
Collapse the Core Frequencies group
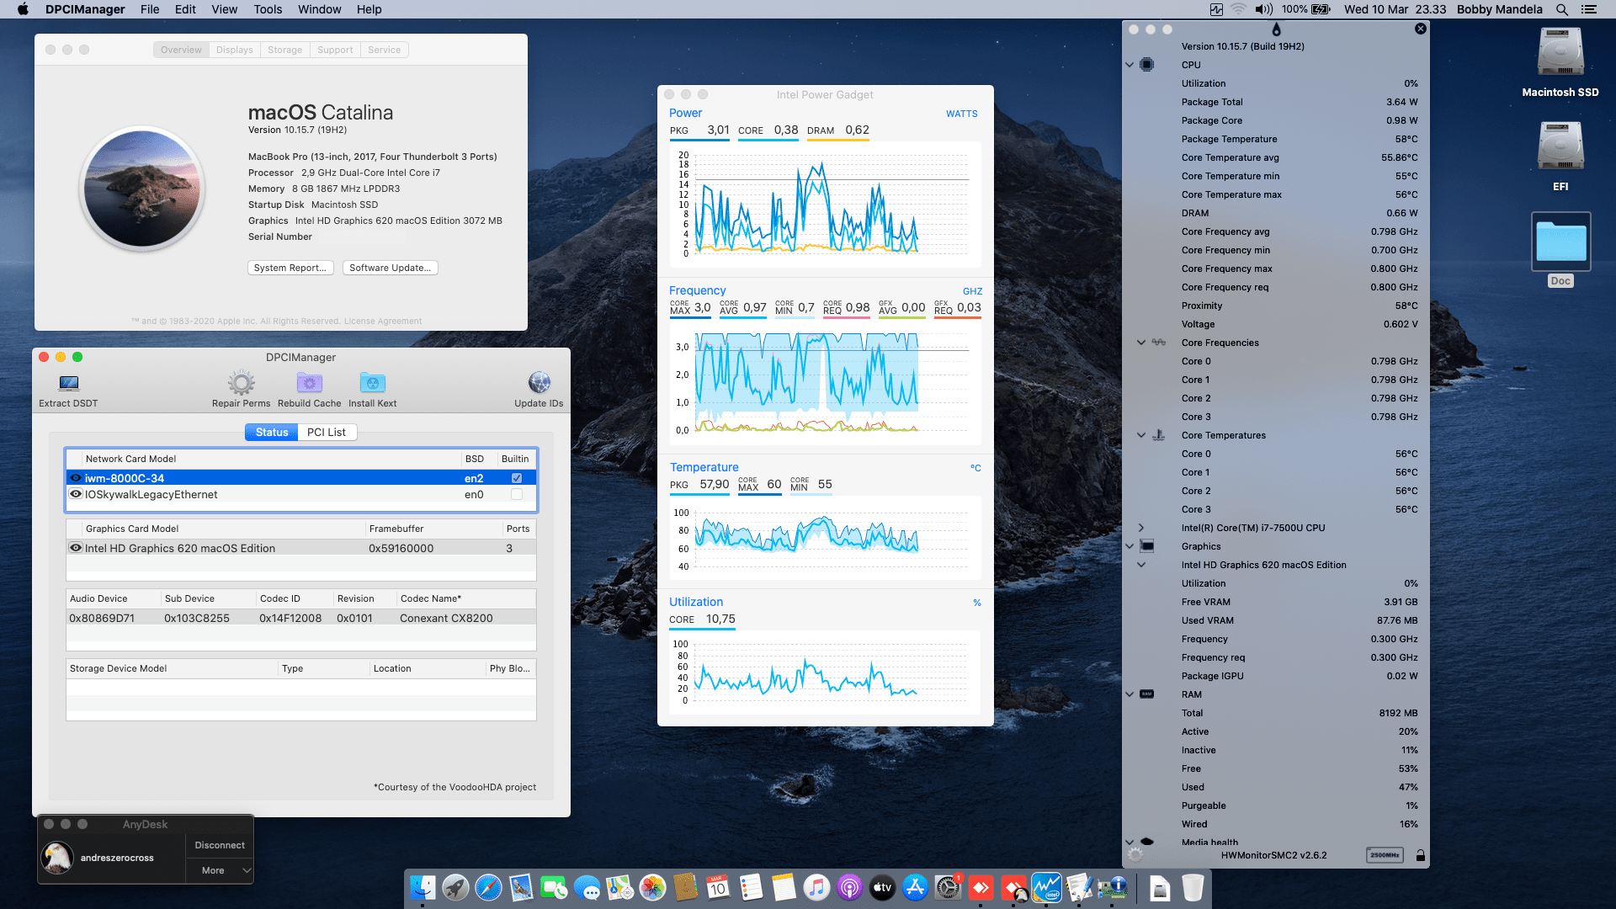click(x=1141, y=343)
